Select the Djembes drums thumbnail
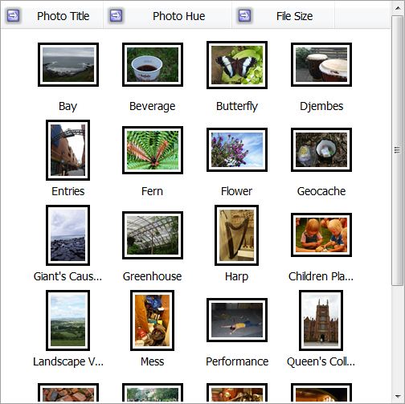The width and height of the screenshot is (405, 404). 321,64
